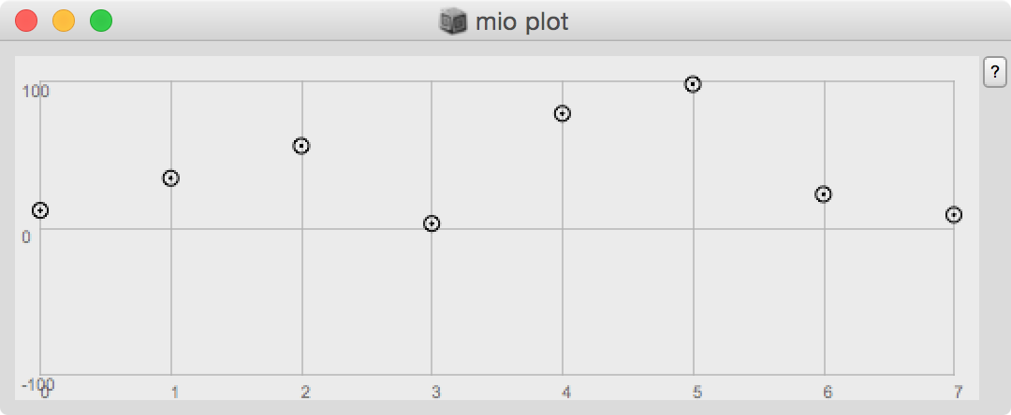1011x415 pixels.
Task: Click the x-axis label 7
Action: tap(959, 392)
